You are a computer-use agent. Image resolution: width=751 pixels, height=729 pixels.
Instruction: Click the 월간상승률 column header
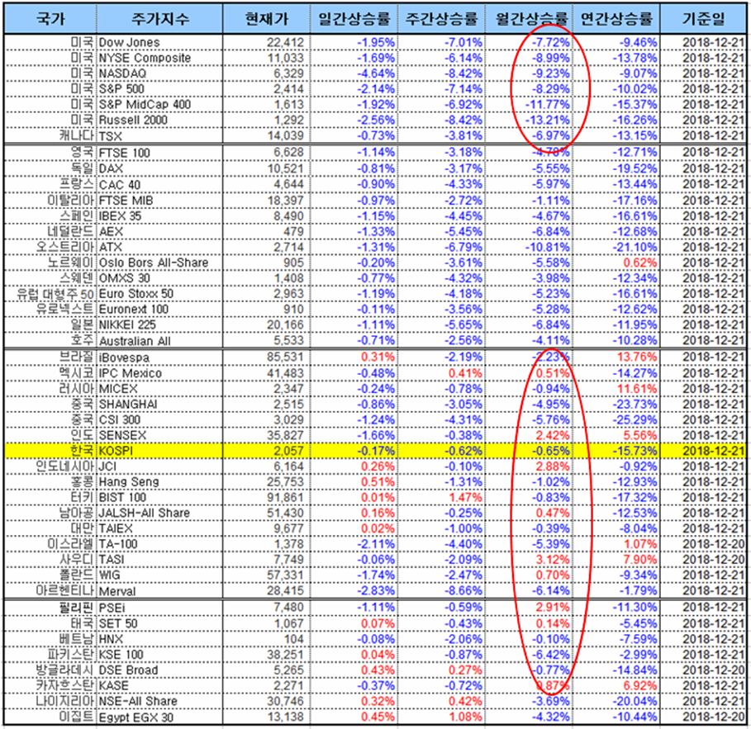point(529,19)
